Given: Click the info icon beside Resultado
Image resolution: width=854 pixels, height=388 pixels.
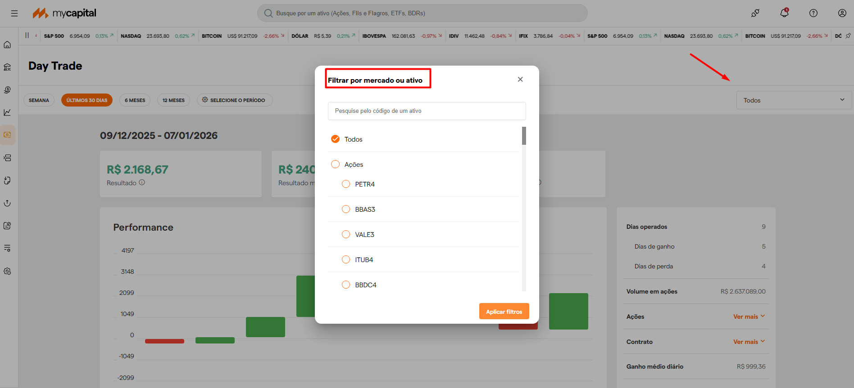Looking at the screenshot, I should [142, 183].
